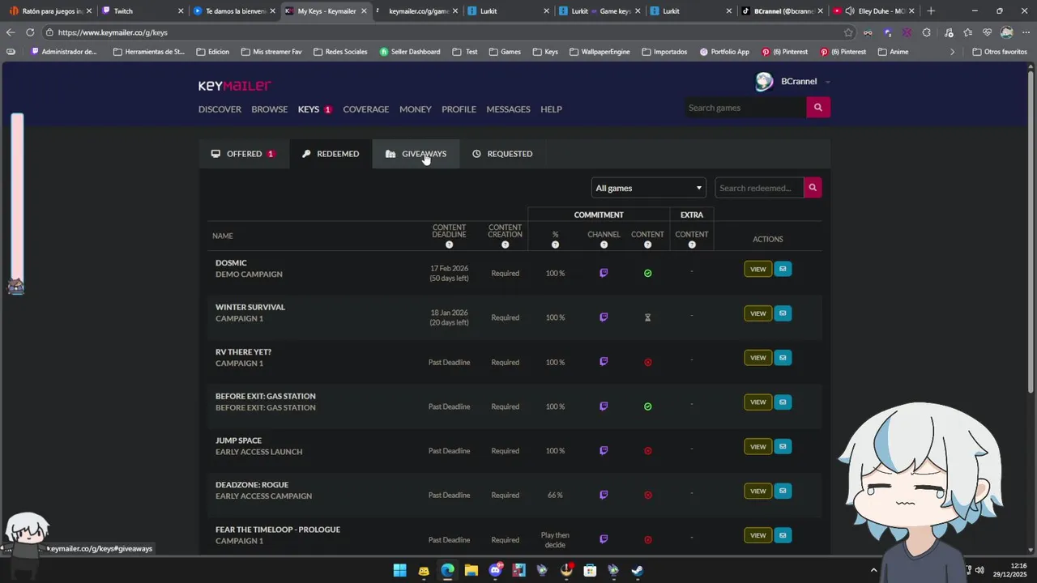Click envelope icon in Deadzone: Rogue row

pos(783,491)
